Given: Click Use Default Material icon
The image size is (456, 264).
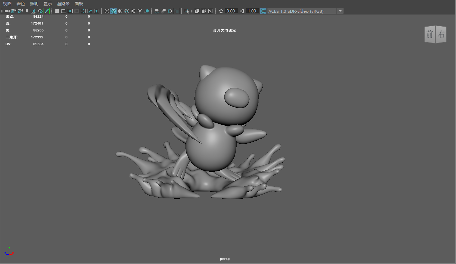Looking at the screenshot, I should (x=120, y=11).
